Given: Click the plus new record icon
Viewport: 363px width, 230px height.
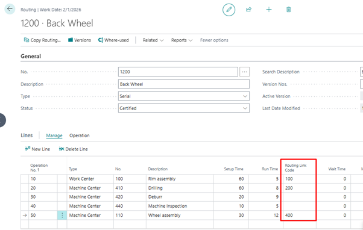Looking at the screenshot, I should click(269, 10).
